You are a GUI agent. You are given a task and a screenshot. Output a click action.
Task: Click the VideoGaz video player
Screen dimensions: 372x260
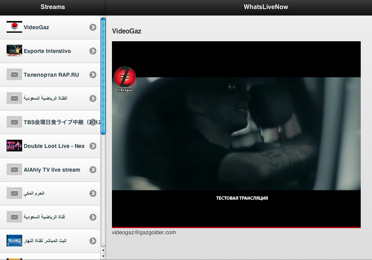(236, 135)
